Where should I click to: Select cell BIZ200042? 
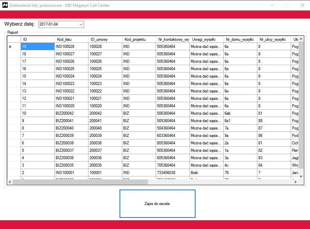(71, 113)
